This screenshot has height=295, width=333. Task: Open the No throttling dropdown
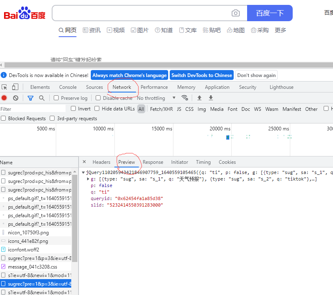point(156,98)
